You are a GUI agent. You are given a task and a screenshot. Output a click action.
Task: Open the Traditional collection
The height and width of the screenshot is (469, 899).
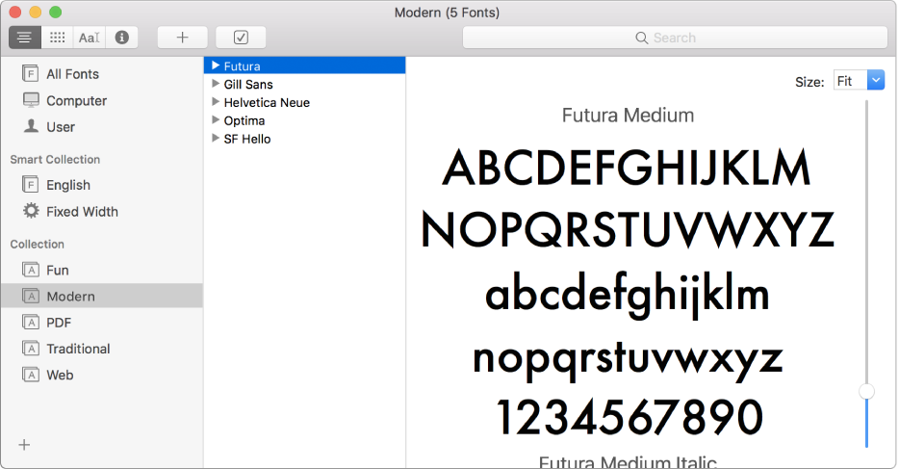[x=101, y=349]
